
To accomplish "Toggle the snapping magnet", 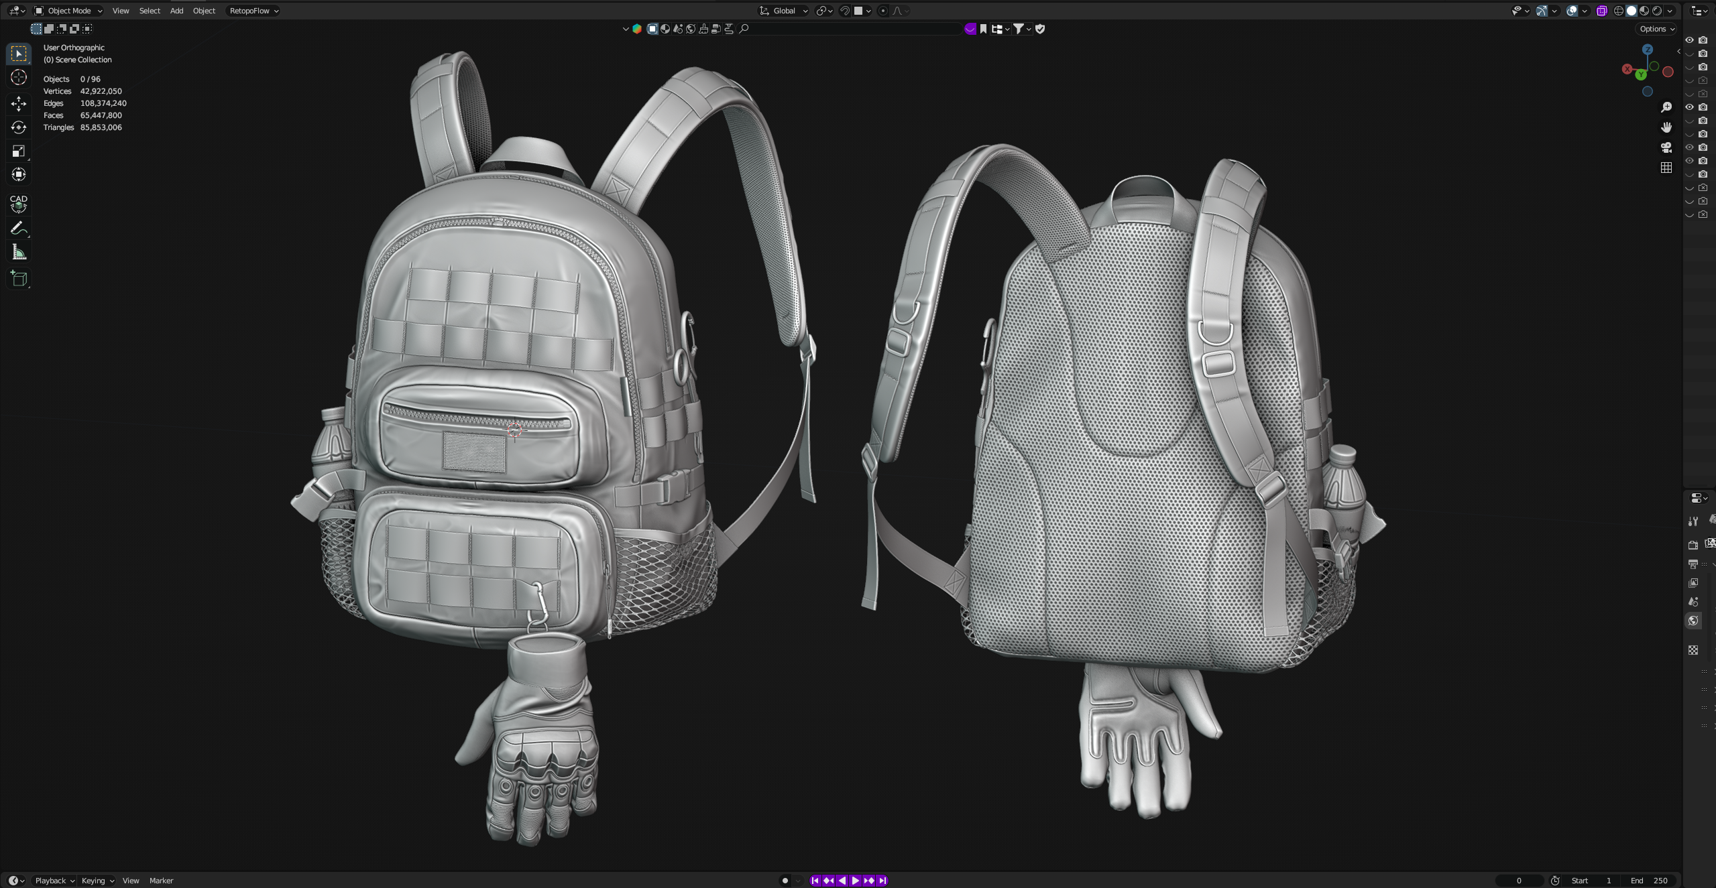I will click(845, 11).
